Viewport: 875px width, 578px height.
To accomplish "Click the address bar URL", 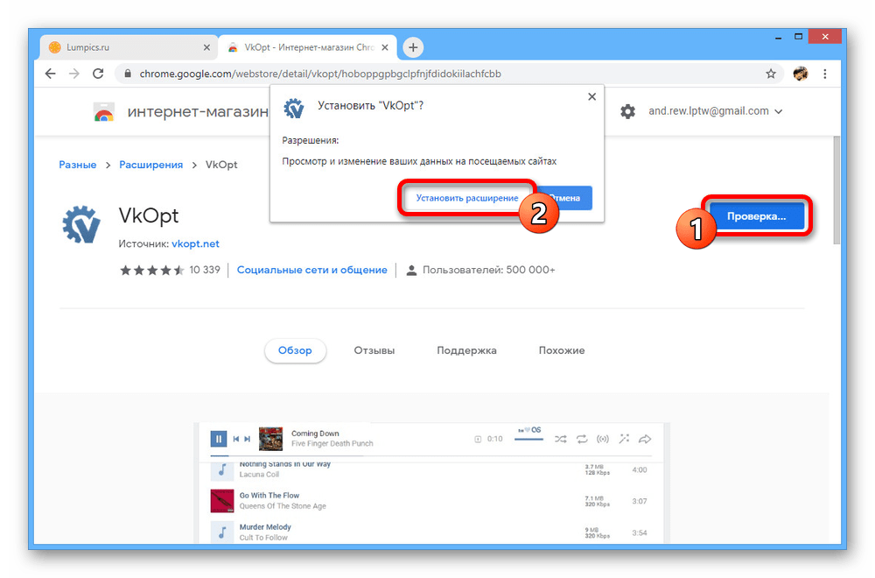I will pos(320,74).
